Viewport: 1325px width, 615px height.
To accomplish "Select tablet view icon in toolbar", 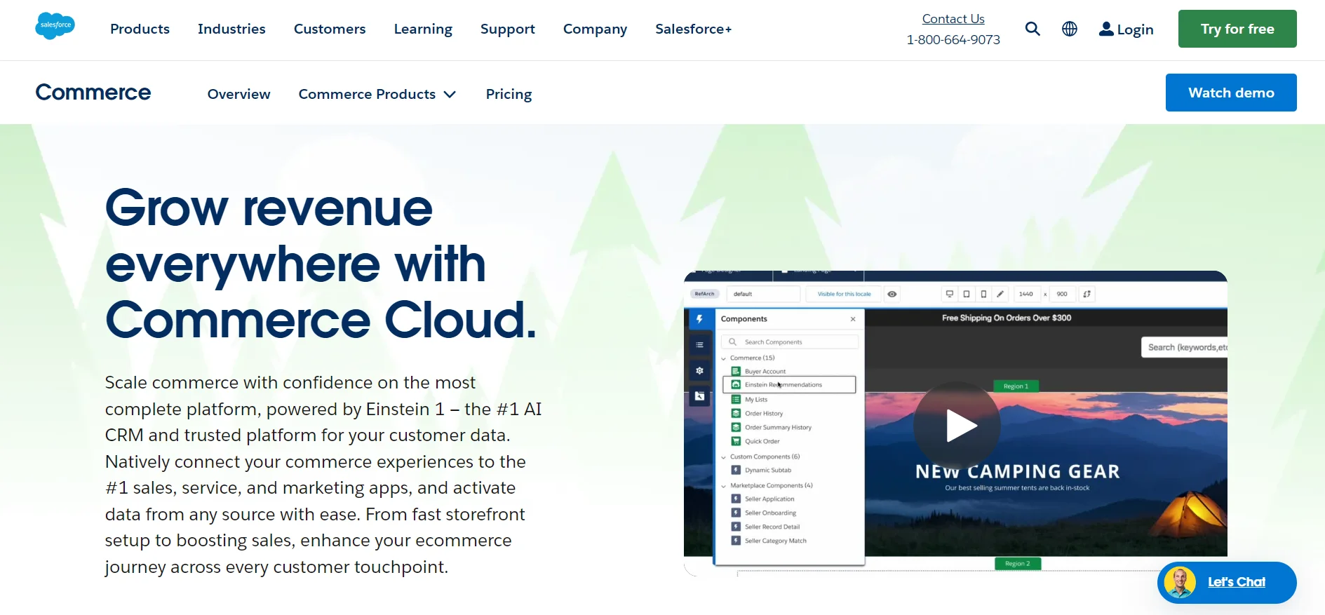I will click(967, 295).
